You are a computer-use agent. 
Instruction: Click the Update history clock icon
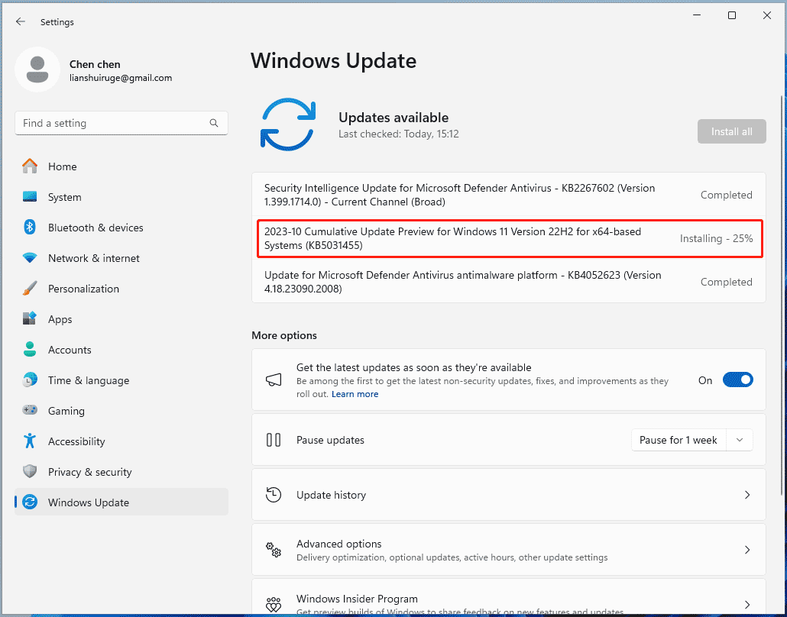[x=274, y=495]
